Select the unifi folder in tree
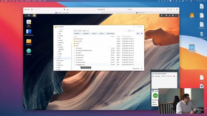Image resolution: width=207 pixels, height=116 pixels. 60,56
